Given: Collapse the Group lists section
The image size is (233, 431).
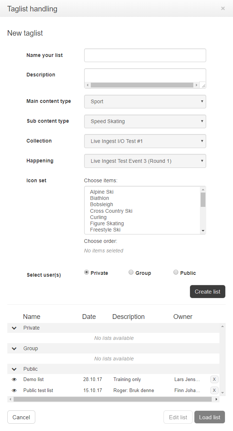Looking at the screenshot, I should click(14, 349).
